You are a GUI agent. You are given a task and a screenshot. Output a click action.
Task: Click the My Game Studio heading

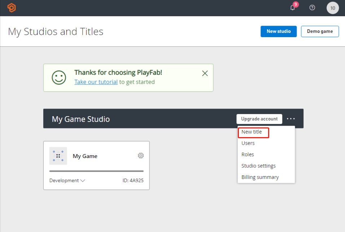[81, 119]
